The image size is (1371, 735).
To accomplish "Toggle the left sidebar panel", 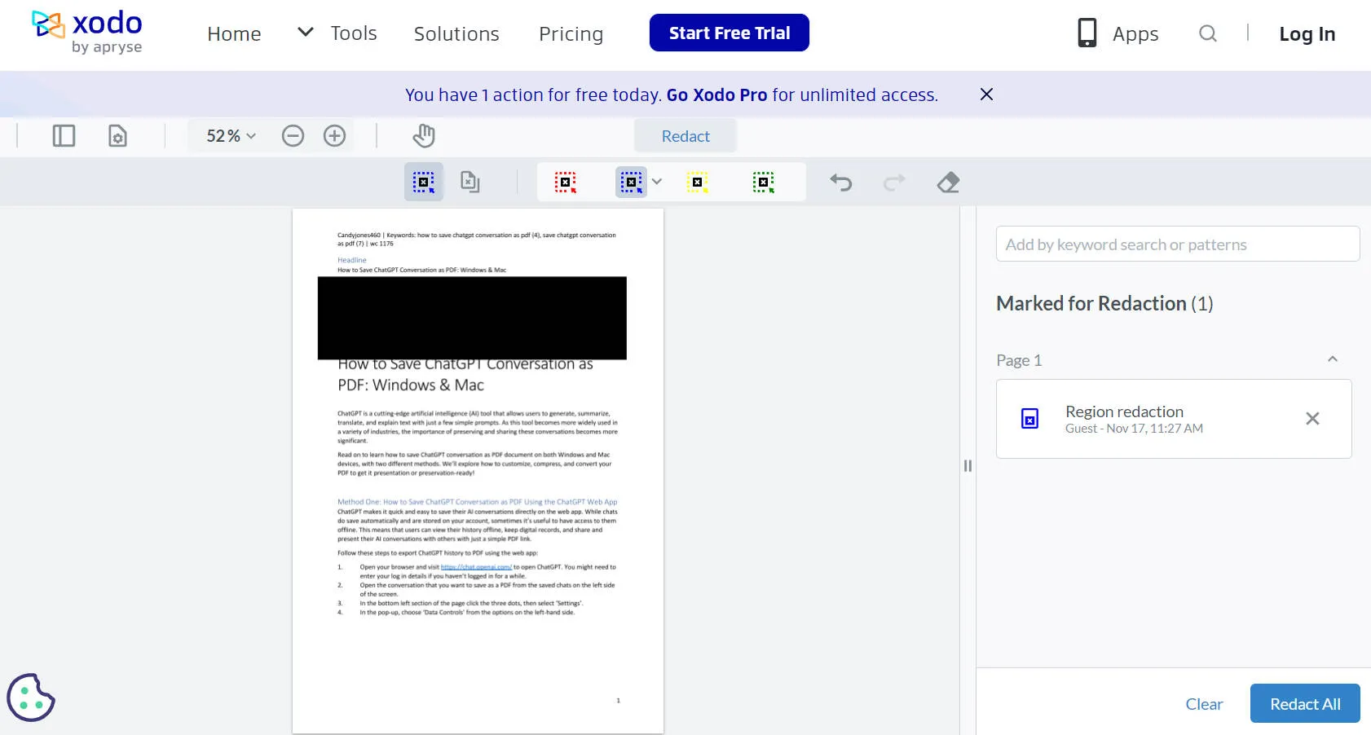I will point(63,135).
